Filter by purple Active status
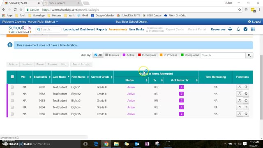Image resolution: width=263 pixels, height=148 pixels. coord(129,55)
